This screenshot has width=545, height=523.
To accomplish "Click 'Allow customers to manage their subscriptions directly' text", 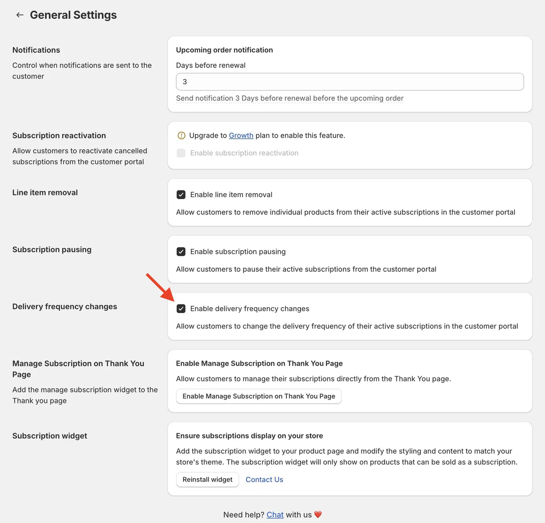I will 313,379.
